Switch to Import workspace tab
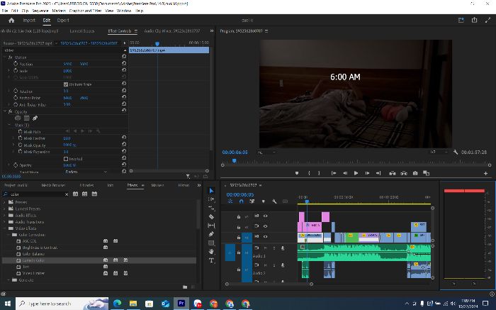 point(29,21)
